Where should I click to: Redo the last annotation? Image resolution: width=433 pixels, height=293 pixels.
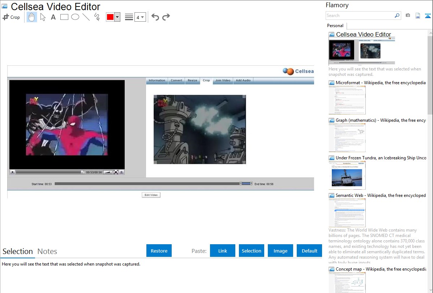click(x=166, y=17)
